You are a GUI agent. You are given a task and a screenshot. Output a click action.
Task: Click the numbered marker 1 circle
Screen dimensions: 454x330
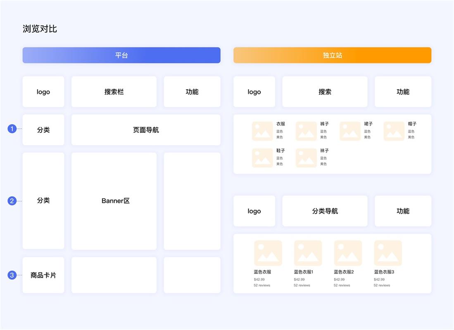[12, 129]
